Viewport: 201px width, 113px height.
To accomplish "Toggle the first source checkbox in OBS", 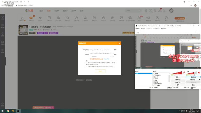I will click(x=154, y=74).
